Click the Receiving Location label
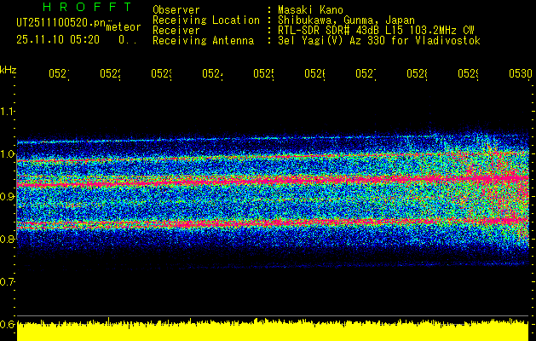Screen dimensions: 536x341 [x=206, y=20]
